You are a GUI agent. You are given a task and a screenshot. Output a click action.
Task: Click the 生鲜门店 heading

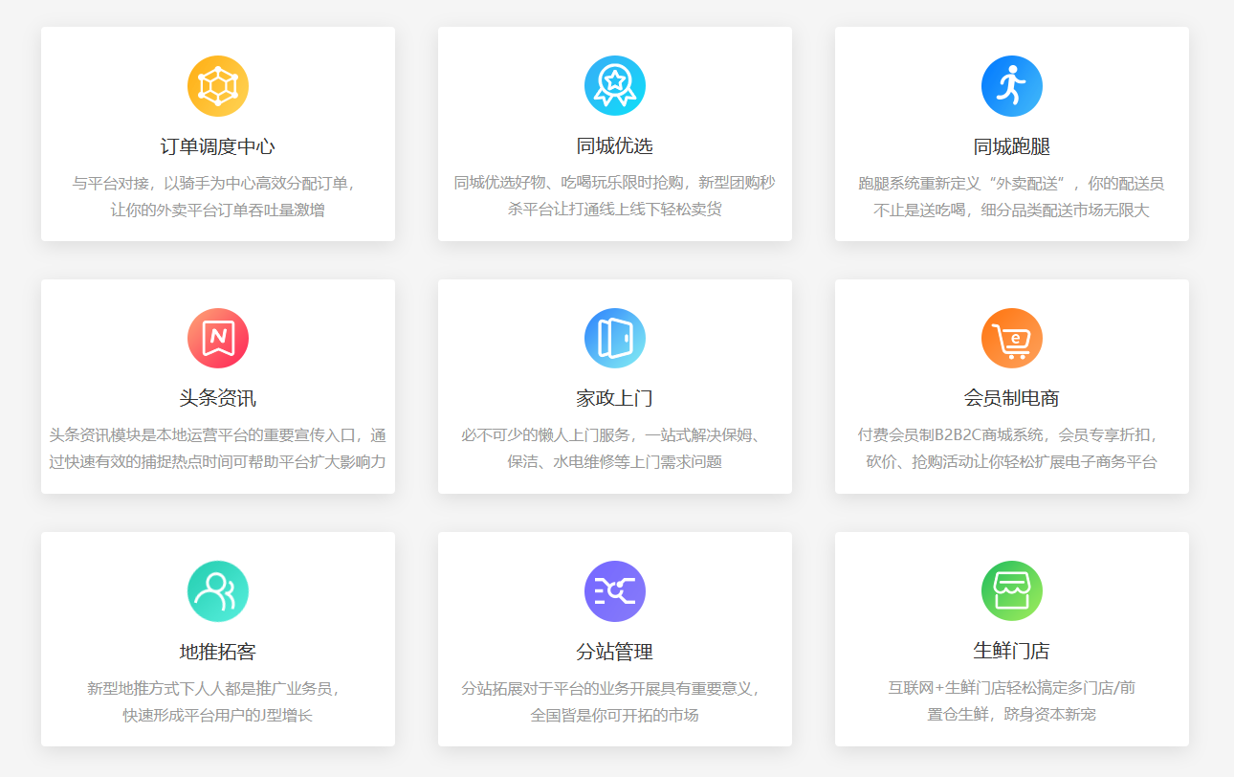click(1012, 652)
